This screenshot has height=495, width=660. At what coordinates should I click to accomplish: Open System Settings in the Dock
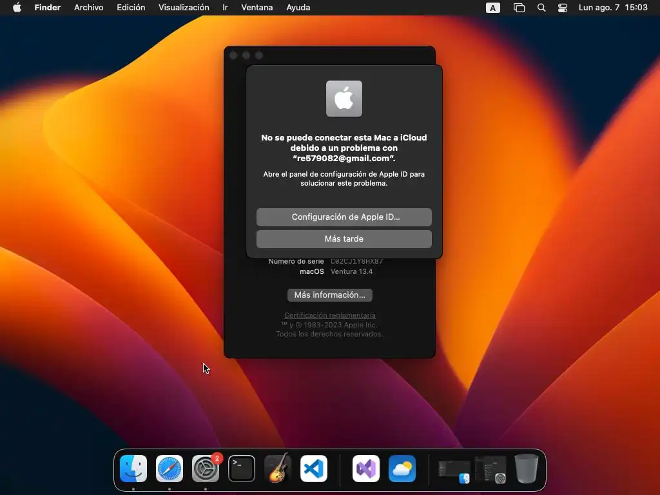[206, 469]
